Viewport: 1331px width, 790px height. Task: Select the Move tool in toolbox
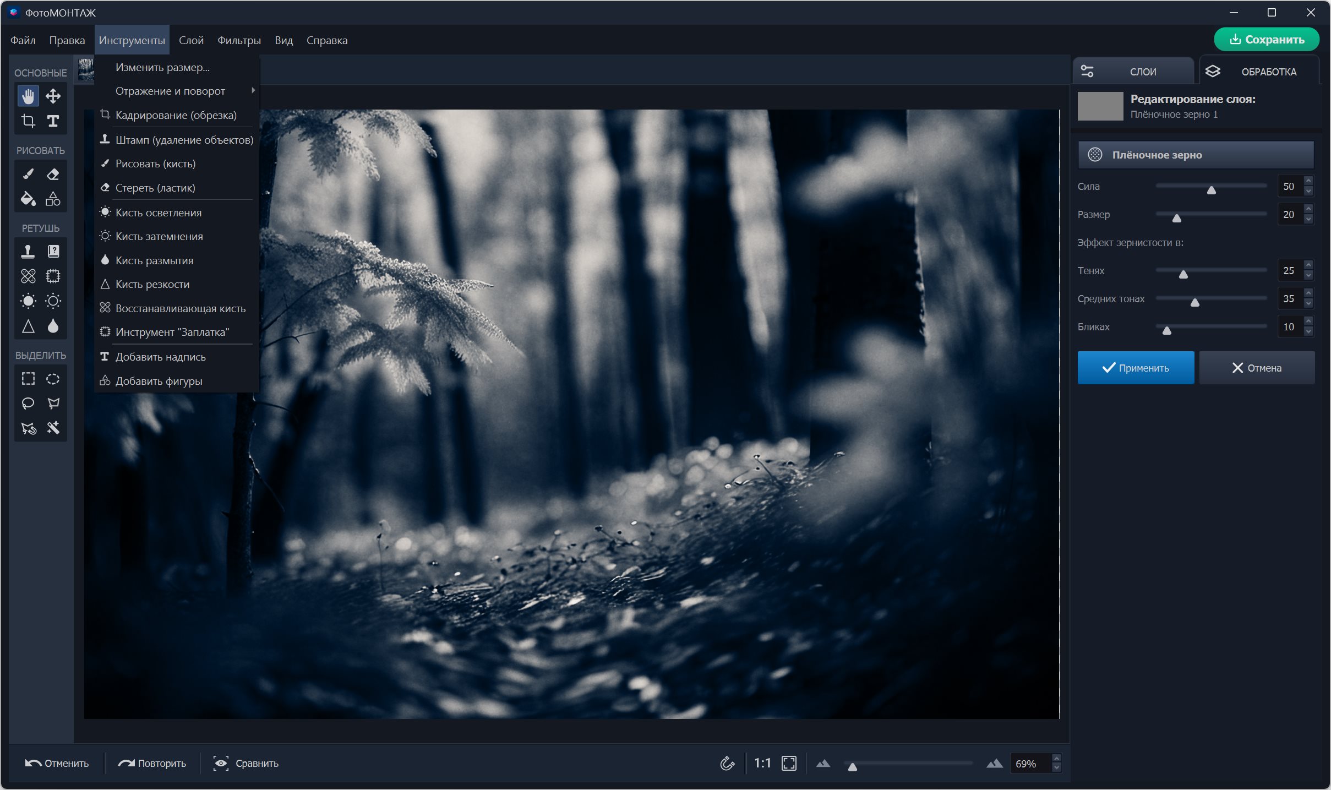tap(53, 96)
